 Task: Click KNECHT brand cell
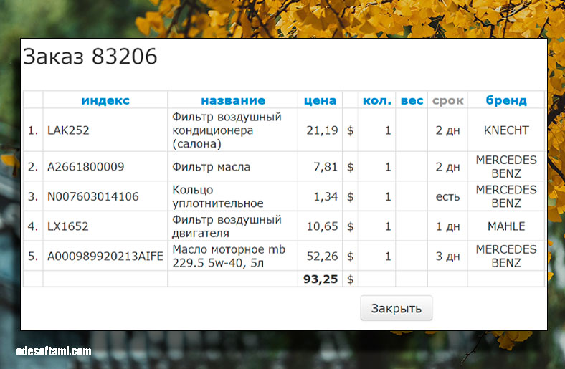pos(506,130)
